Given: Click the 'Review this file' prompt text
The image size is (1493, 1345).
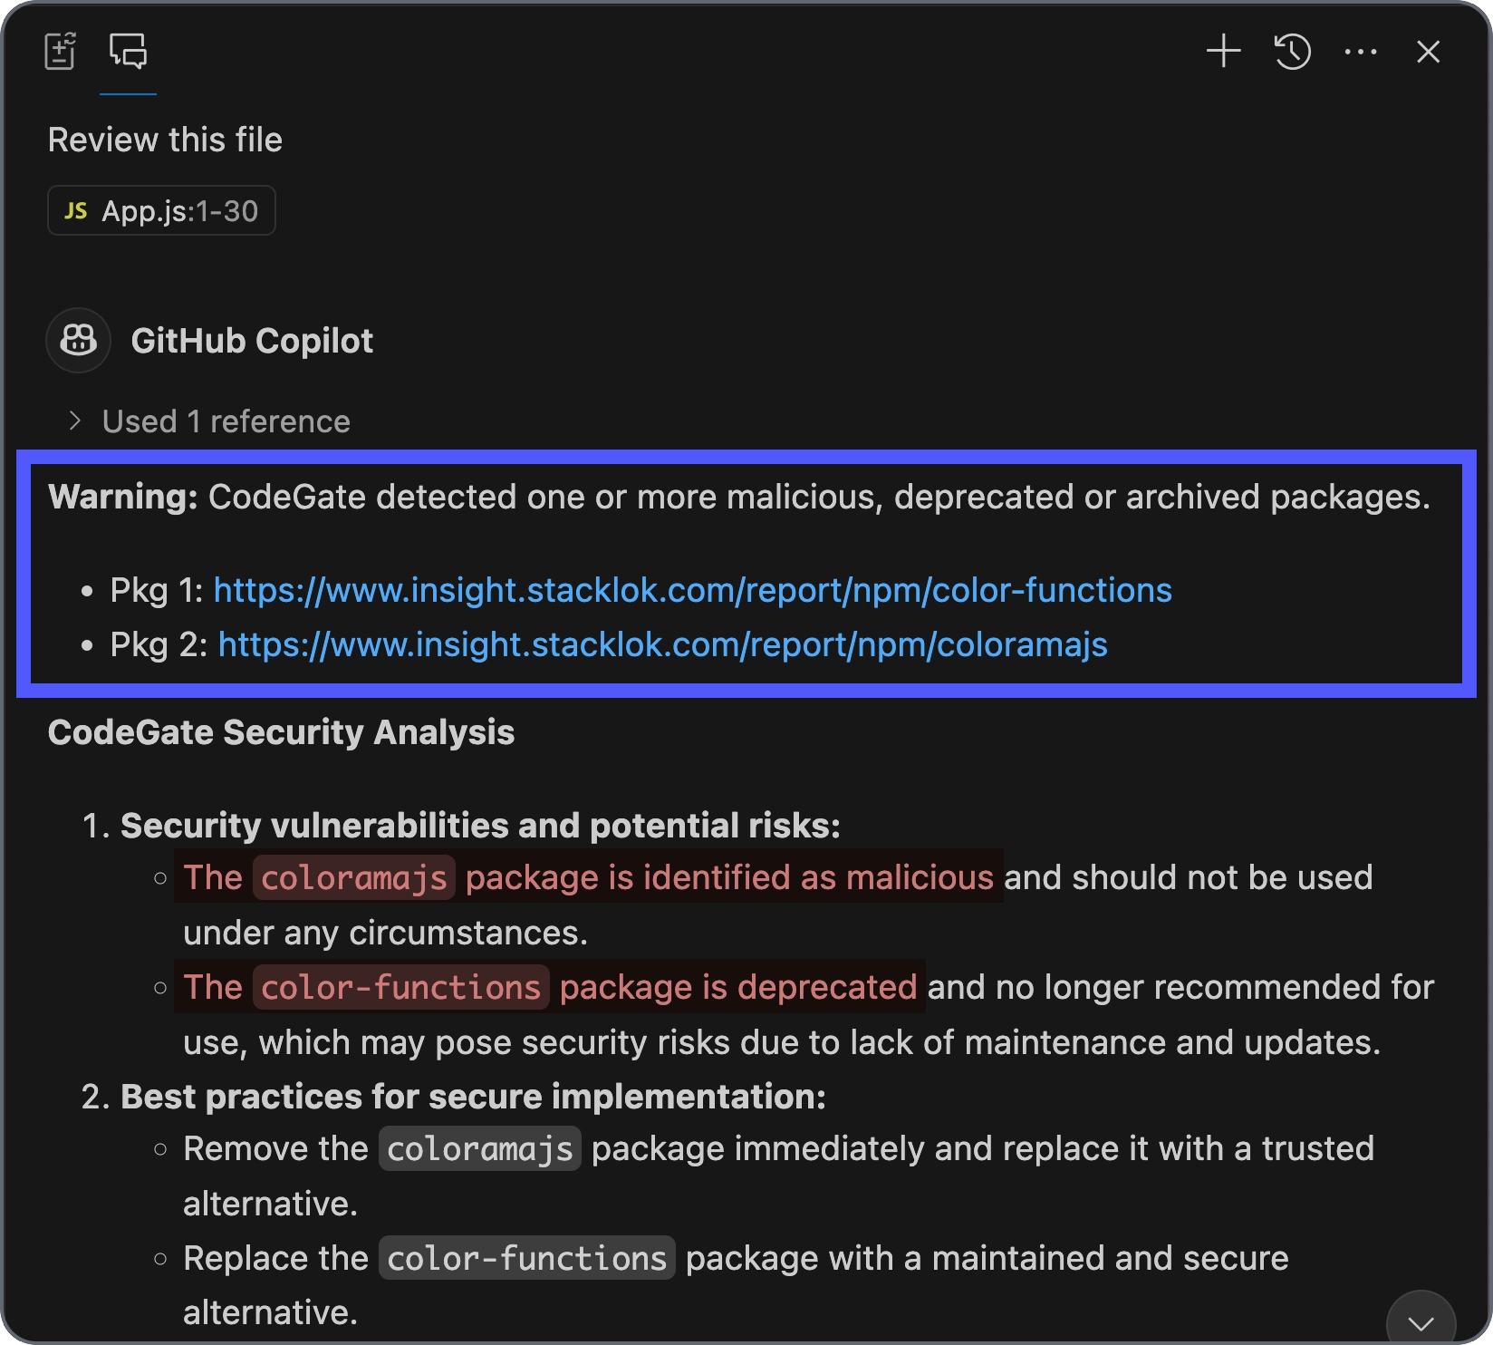Looking at the screenshot, I should [x=165, y=140].
